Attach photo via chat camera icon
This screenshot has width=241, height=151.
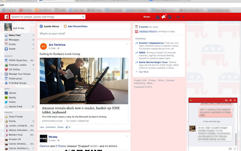[230, 149]
